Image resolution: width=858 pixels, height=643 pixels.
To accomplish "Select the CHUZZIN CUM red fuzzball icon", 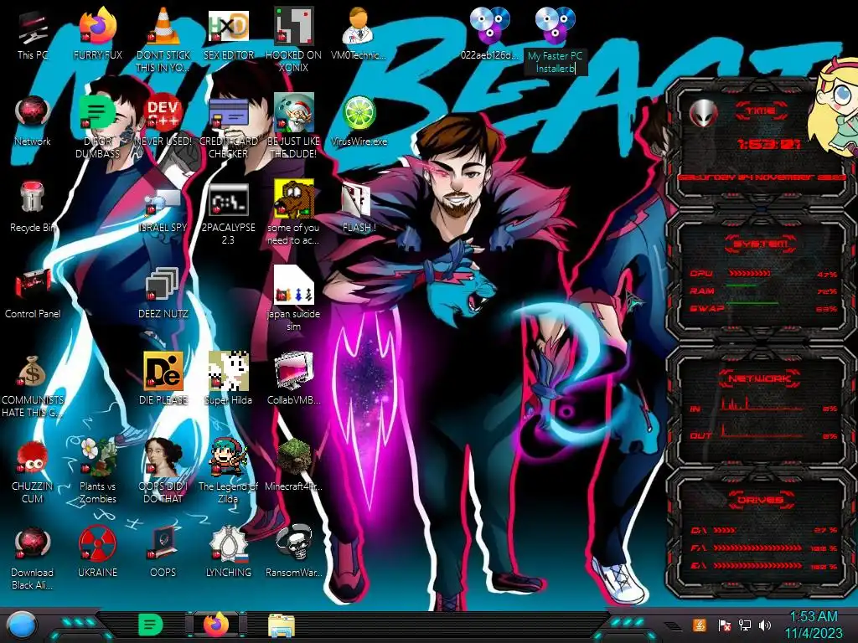I will point(33,471).
